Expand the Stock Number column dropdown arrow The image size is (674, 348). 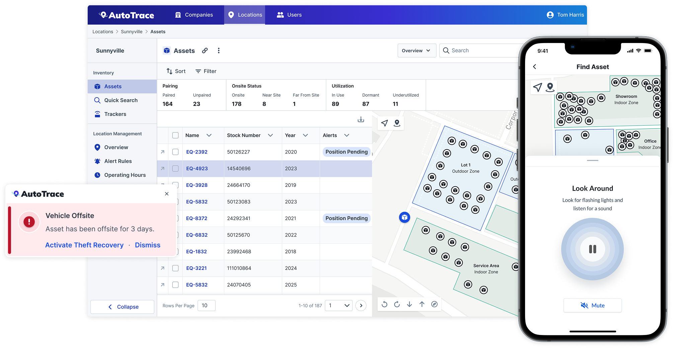pyautogui.click(x=270, y=135)
